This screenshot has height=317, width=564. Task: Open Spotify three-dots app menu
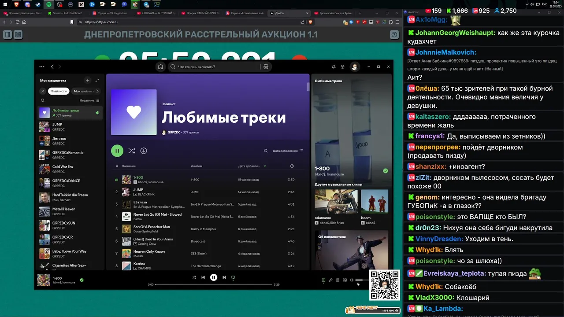coord(42,67)
